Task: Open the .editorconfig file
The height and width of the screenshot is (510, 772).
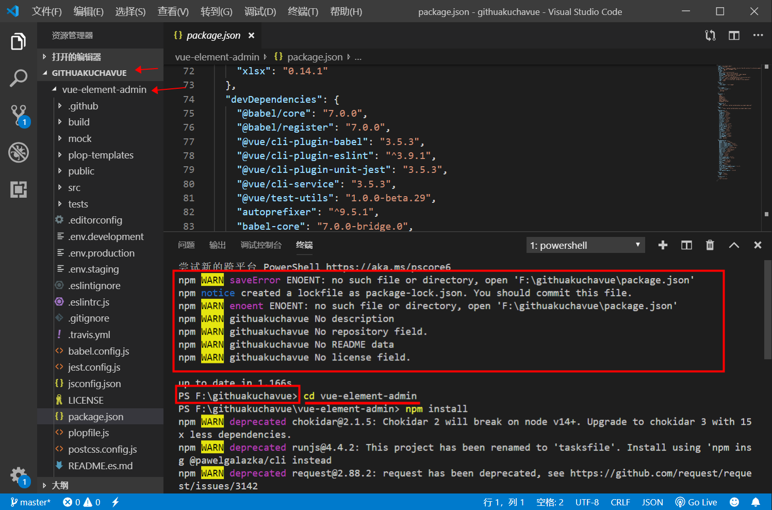Action: click(x=101, y=220)
